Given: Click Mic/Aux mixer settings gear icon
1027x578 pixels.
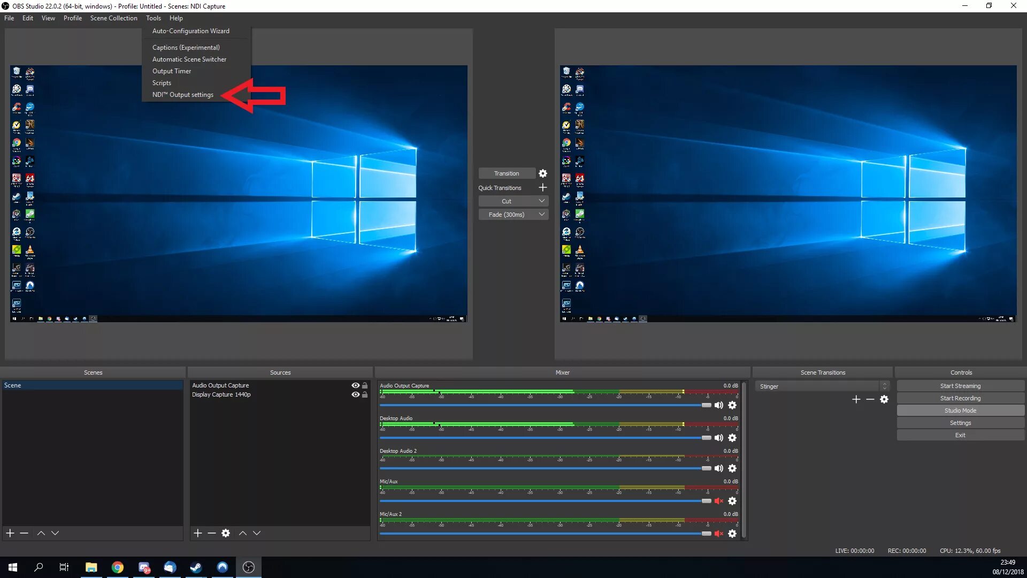Looking at the screenshot, I should point(732,501).
